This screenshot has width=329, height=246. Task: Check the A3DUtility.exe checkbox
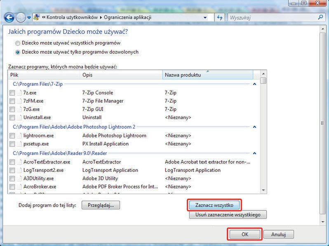tap(12, 178)
